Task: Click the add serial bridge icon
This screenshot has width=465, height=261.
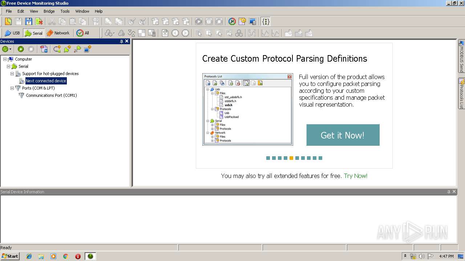Action: click(57, 49)
